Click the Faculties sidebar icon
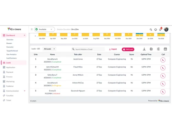The image size is (172, 129). coord(4,96)
